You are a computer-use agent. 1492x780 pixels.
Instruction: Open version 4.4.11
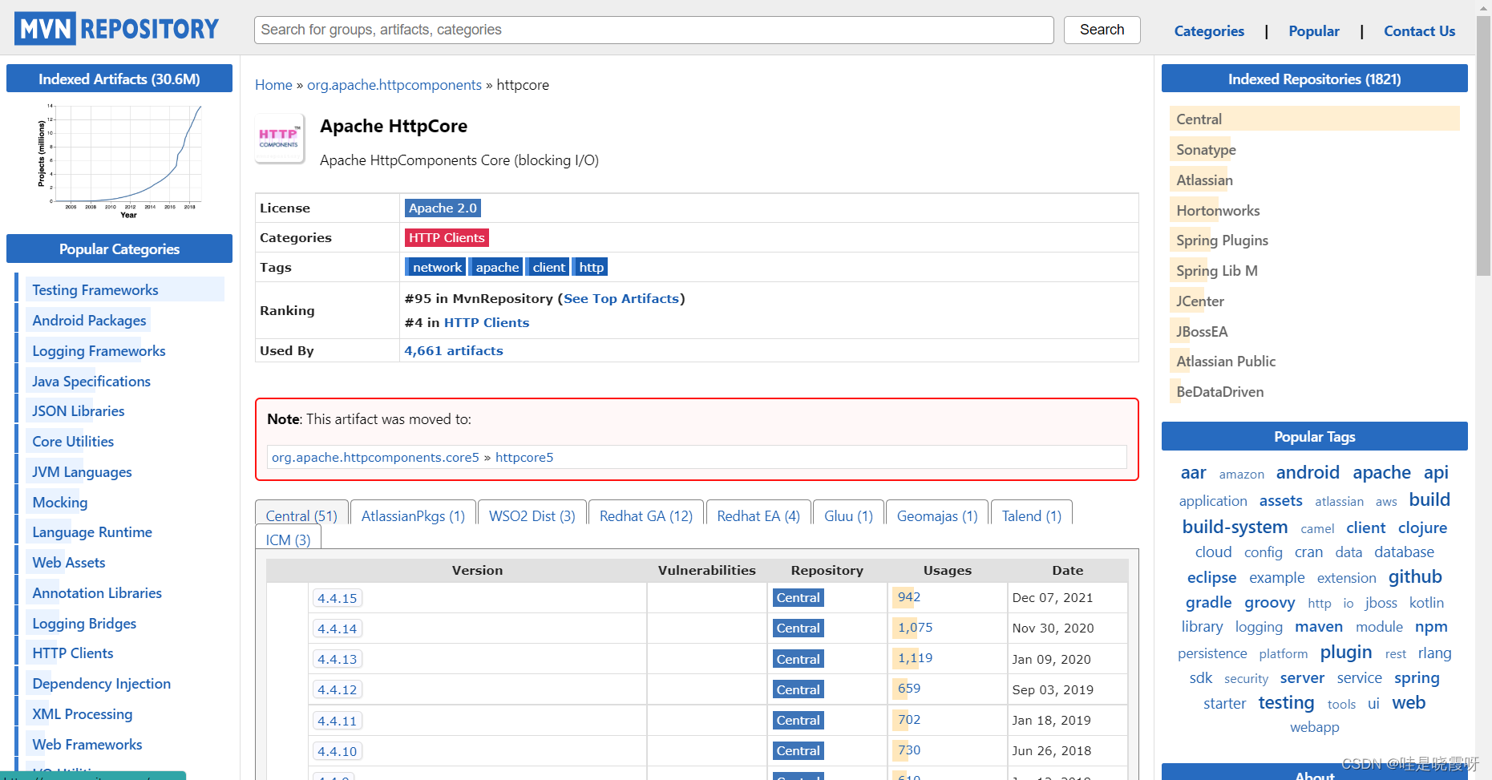pyautogui.click(x=337, y=721)
